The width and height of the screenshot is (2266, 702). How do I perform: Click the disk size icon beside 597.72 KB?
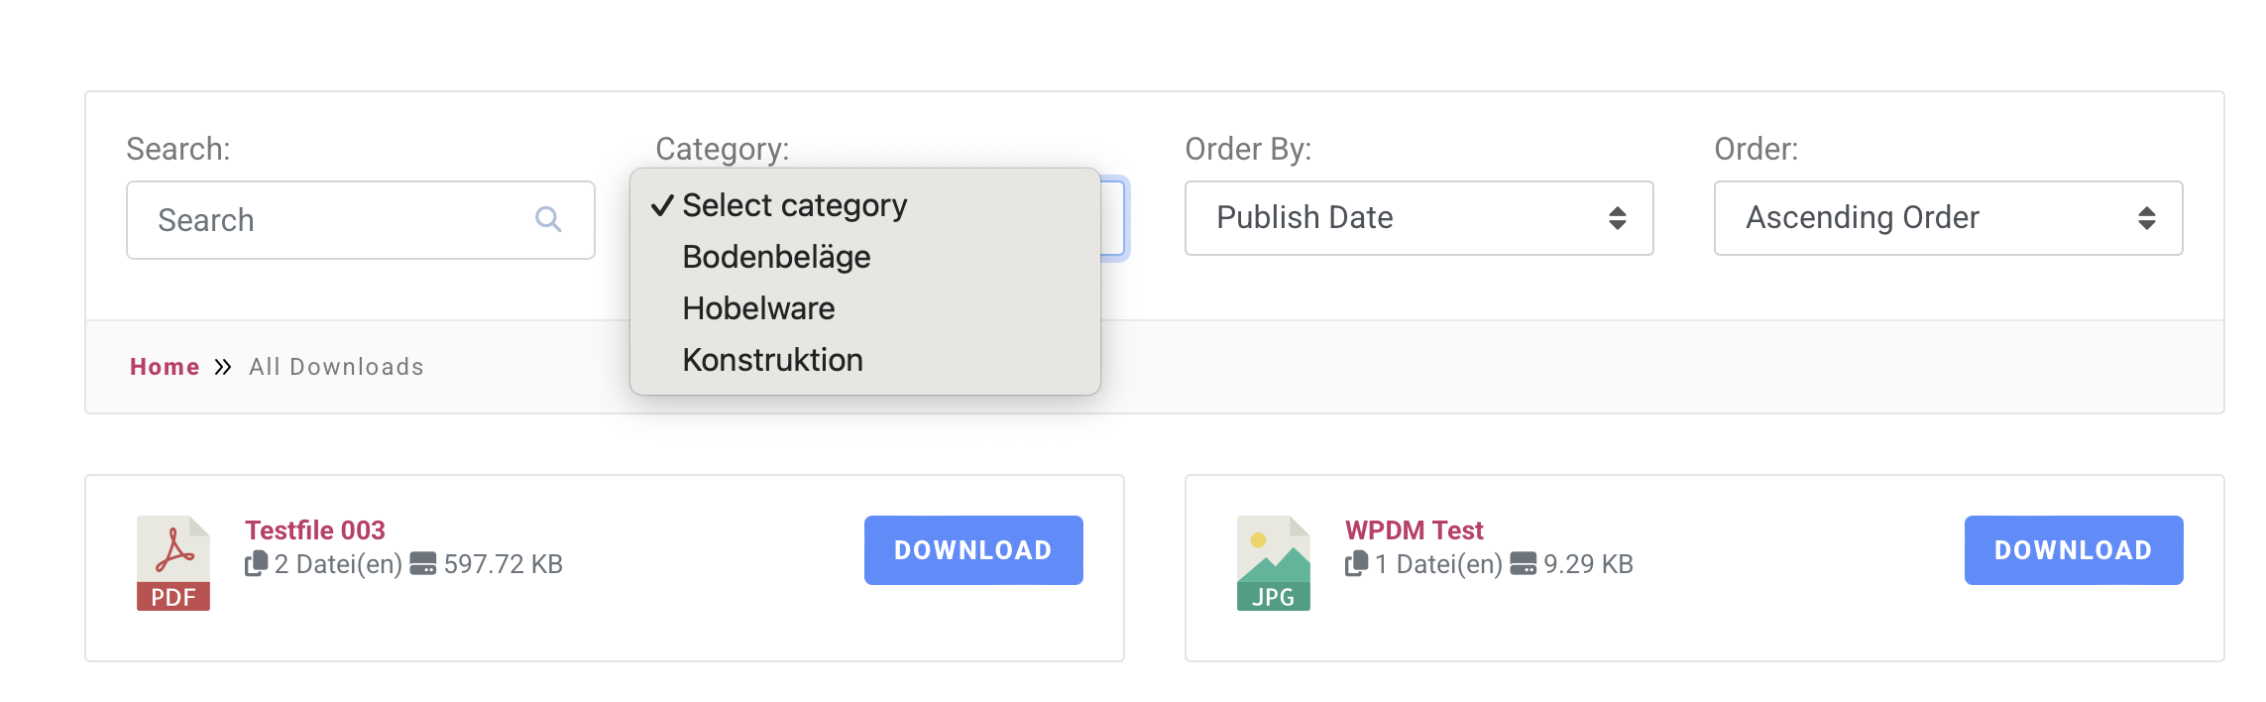pos(423,564)
